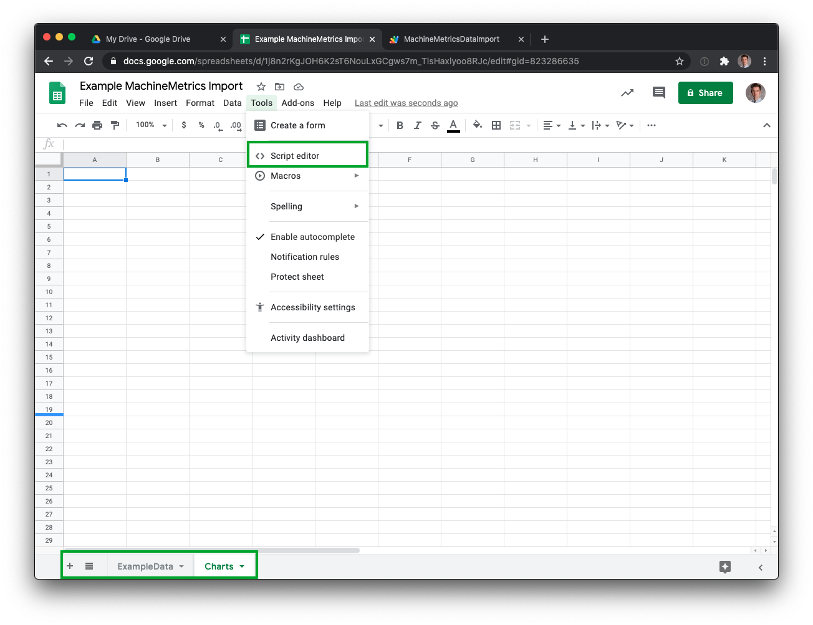
Task: Toggle italic formatting
Action: click(x=418, y=125)
